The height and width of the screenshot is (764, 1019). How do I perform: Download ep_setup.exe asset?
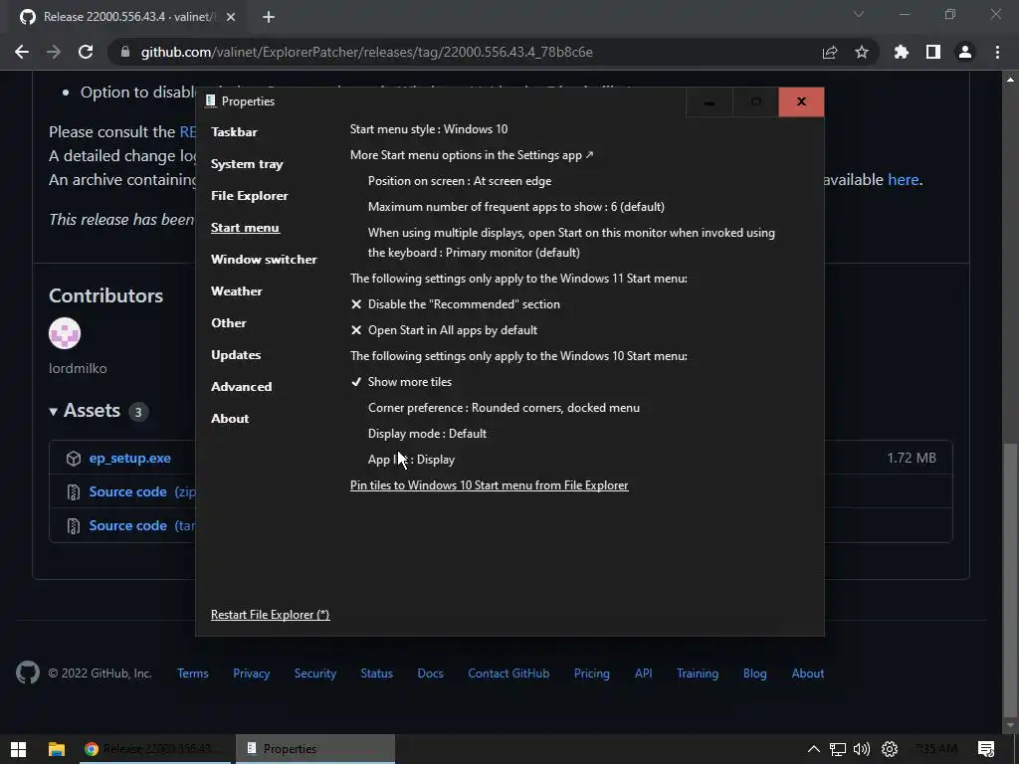(x=130, y=458)
